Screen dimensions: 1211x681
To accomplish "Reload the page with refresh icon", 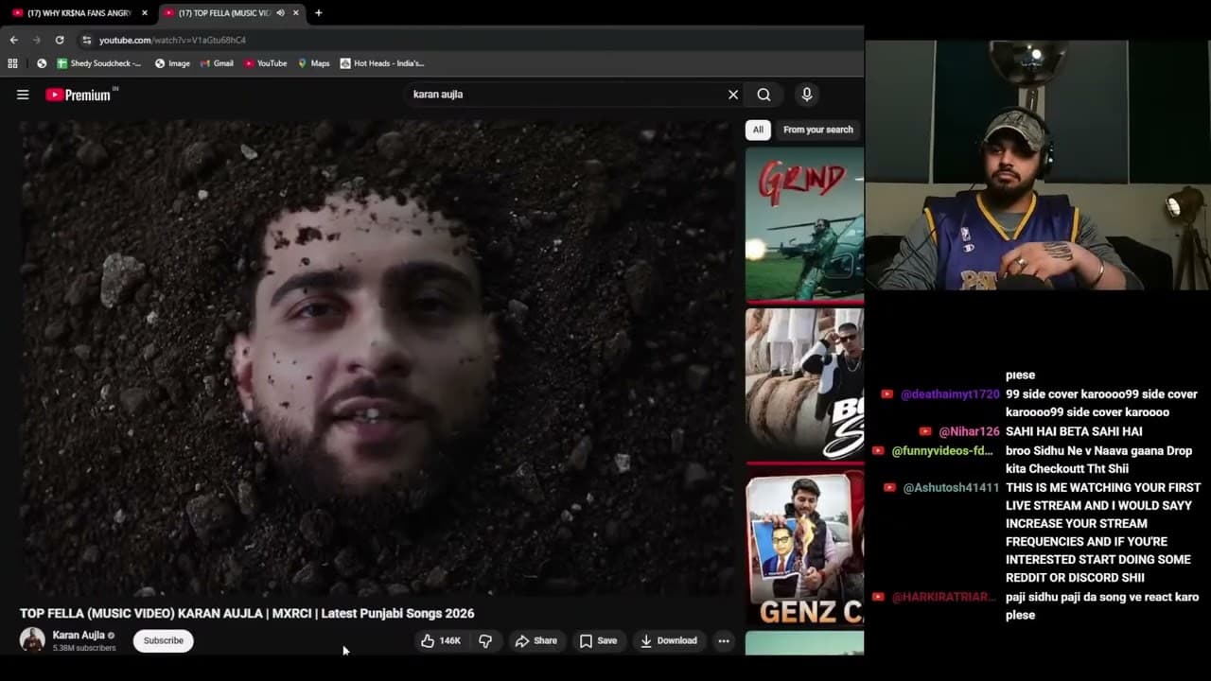I will pyautogui.click(x=59, y=40).
